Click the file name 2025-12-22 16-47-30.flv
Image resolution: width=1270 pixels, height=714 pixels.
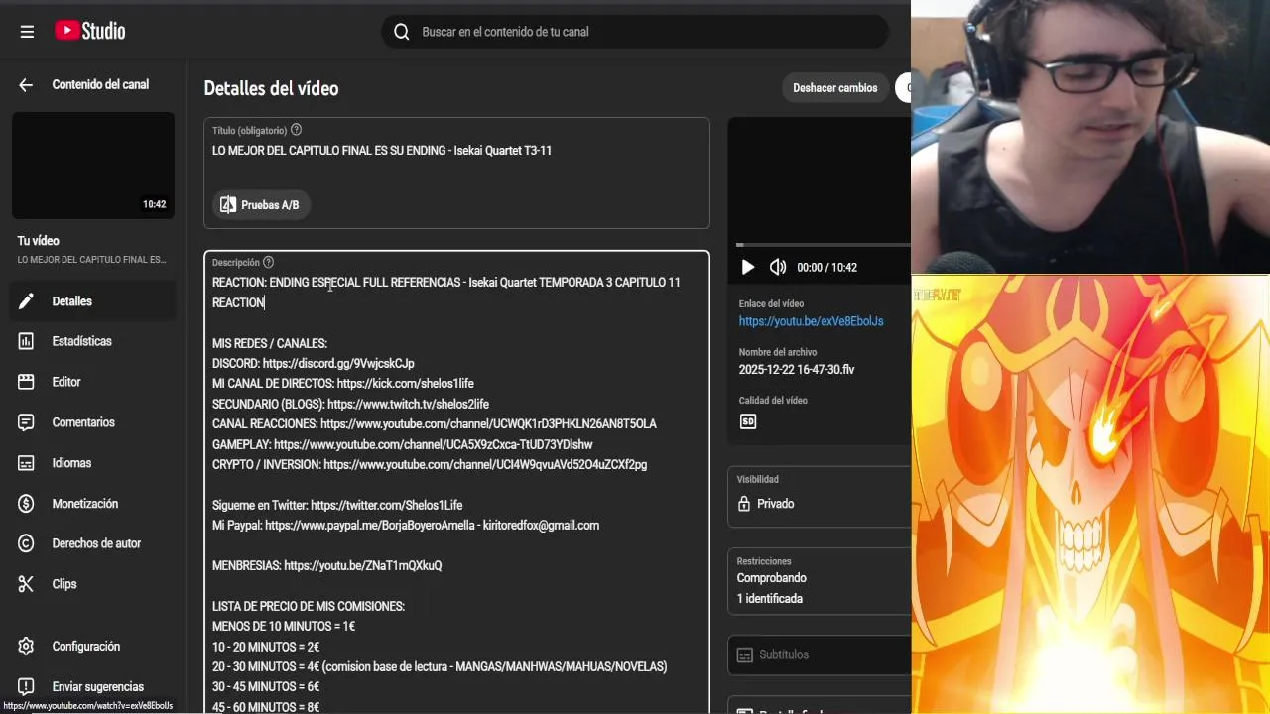[797, 370]
